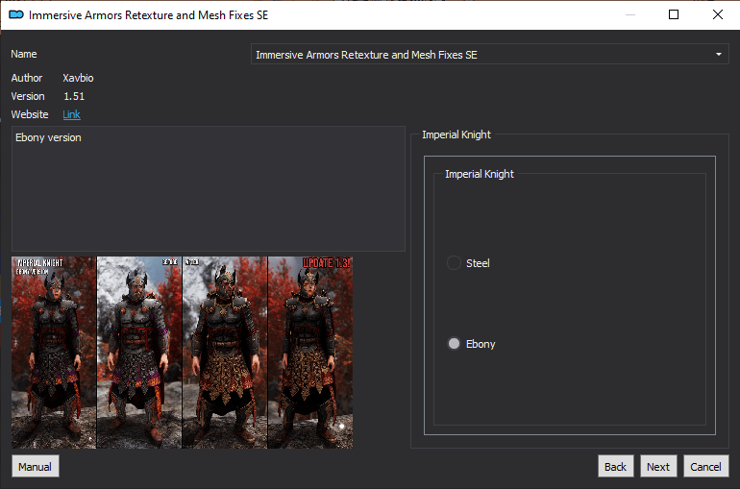Minimize the installer window
The image size is (740, 489).
tap(630, 14)
